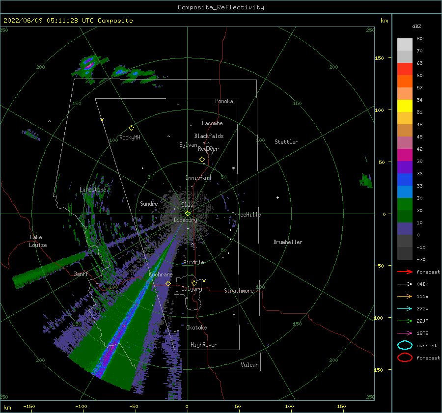Pick the blue 36-33 dBZ color swatch
The height and width of the screenshot is (413, 442).
[x=405, y=180]
